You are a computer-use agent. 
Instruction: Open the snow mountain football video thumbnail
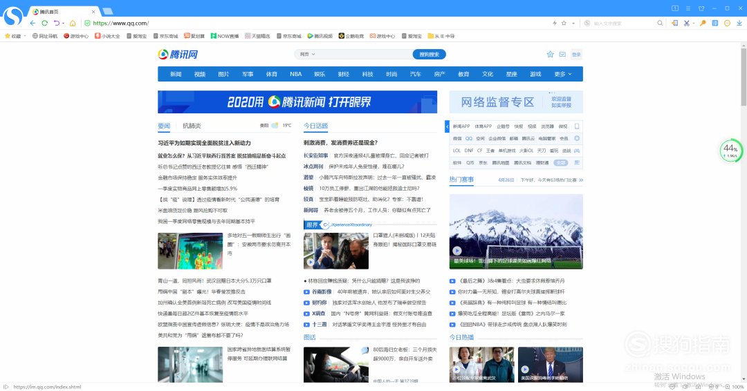[516, 231]
